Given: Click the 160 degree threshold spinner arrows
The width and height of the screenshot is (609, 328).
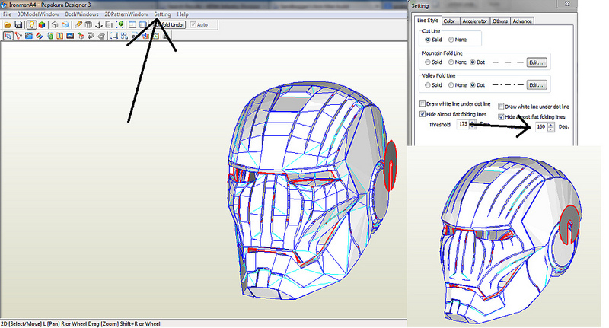Looking at the screenshot, I should click(552, 126).
